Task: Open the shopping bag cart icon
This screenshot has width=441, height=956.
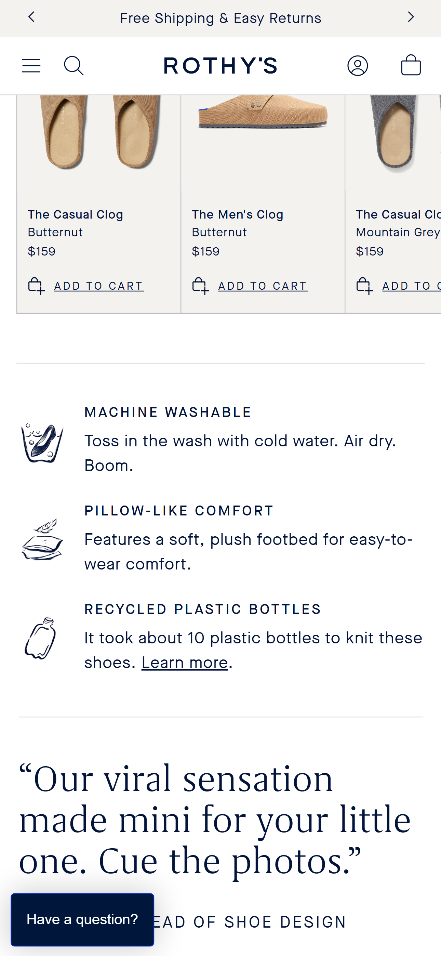Action: [x=411, y=65]
